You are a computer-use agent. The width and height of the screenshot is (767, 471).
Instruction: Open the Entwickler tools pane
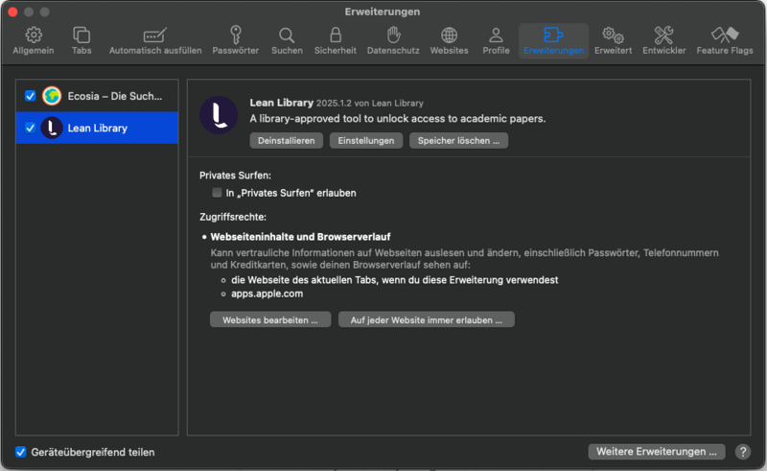663,40
